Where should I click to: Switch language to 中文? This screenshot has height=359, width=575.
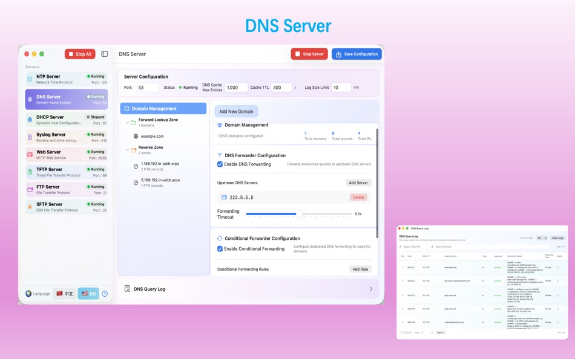[65, 293]
